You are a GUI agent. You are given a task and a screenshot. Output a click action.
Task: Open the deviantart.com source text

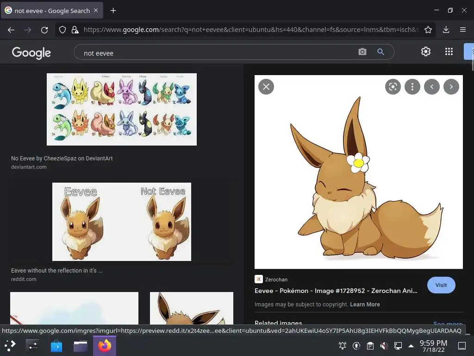29,167
